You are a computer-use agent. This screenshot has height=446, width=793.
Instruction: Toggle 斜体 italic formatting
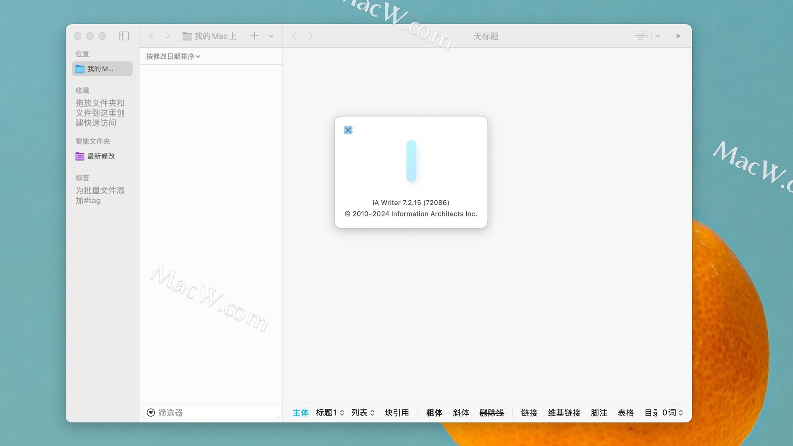coord(461,413)
